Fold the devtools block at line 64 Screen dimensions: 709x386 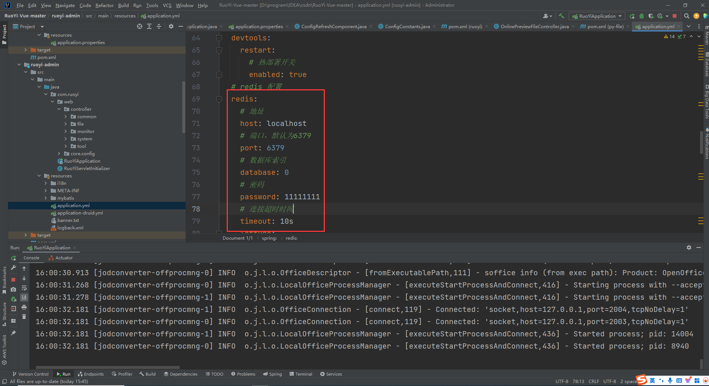(219, 38)
